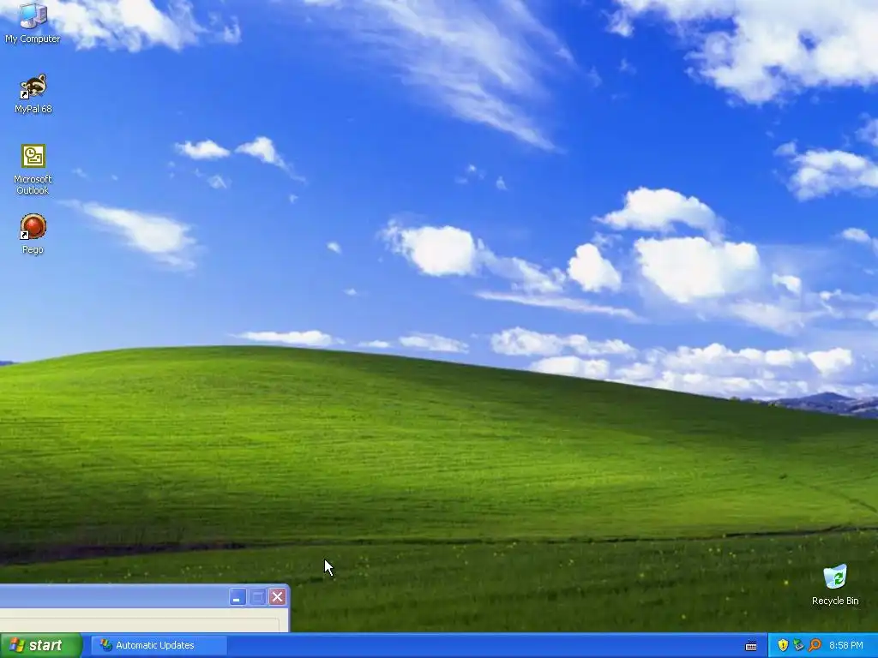878x658 pixels.
Task: Open the Start menu
Action: tap(41, 645)
